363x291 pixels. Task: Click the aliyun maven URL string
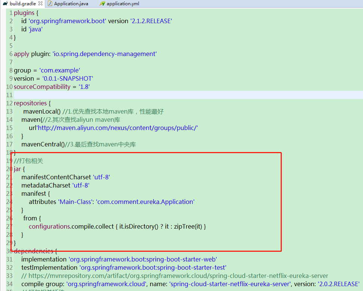pyautogui.click(x=118, y=128)
